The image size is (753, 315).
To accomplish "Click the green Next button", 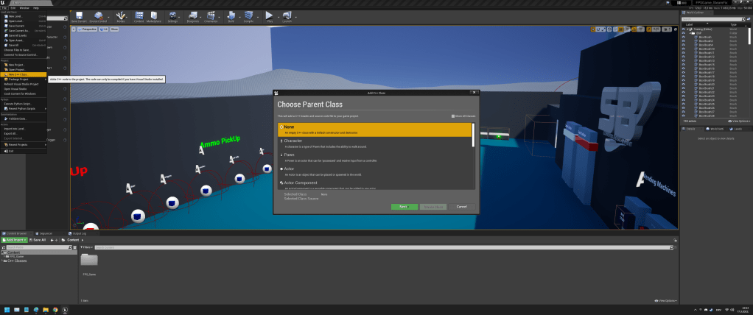I will [x=403, y=206].
